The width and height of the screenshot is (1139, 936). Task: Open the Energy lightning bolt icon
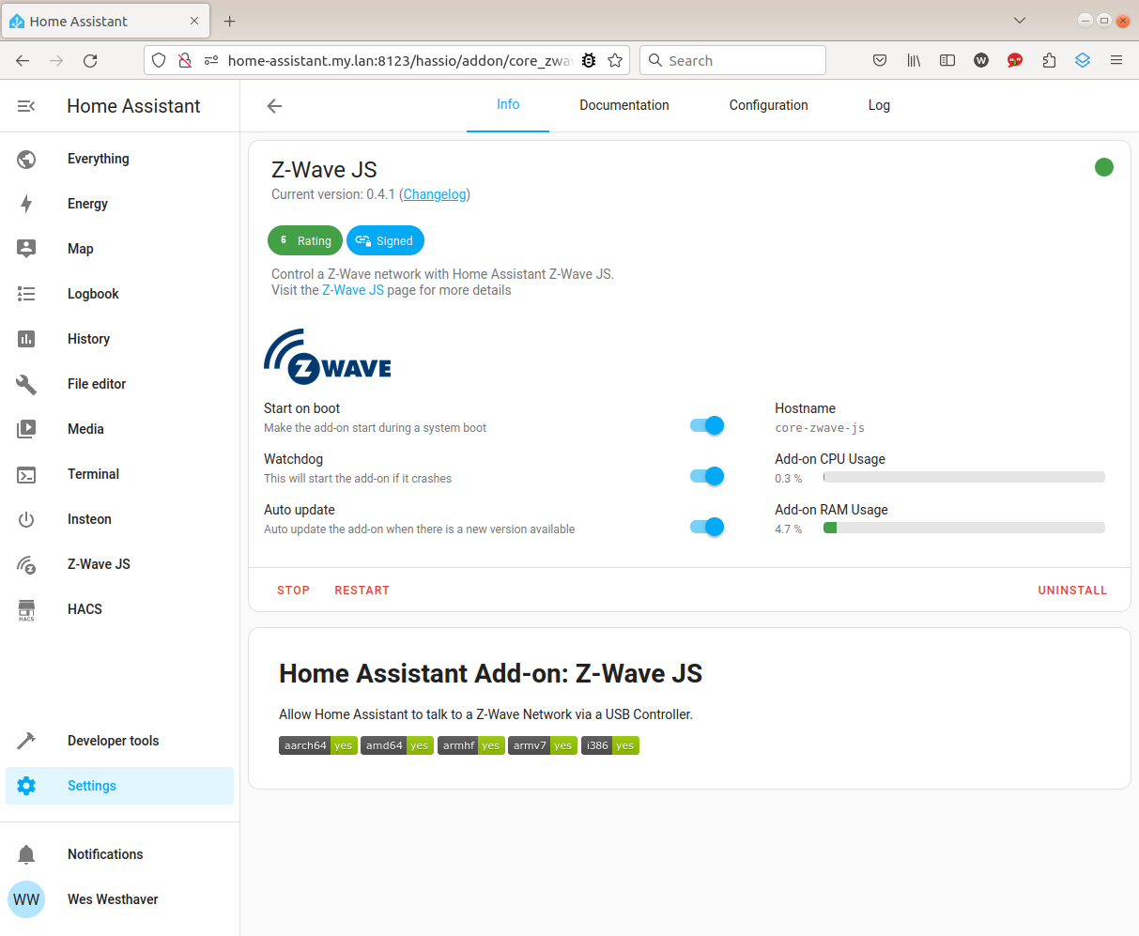click(x=26, y=204)
